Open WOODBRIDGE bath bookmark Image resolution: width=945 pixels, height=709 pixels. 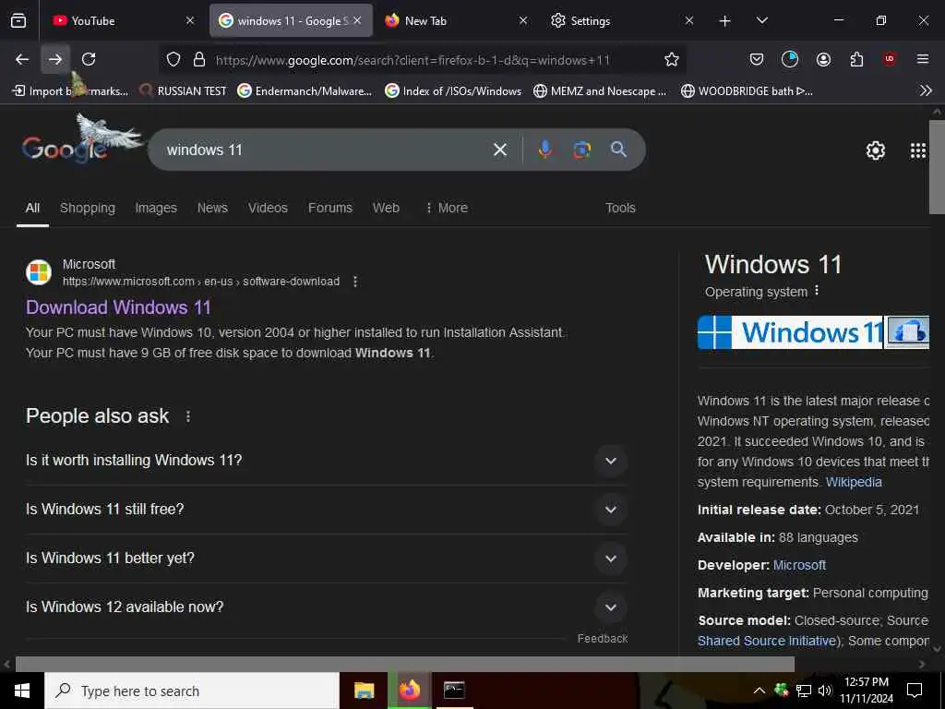[747, 91]
